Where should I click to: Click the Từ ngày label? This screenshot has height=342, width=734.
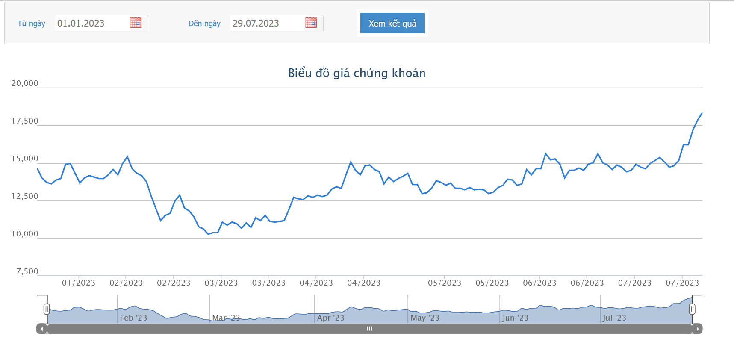coord(31,24)
